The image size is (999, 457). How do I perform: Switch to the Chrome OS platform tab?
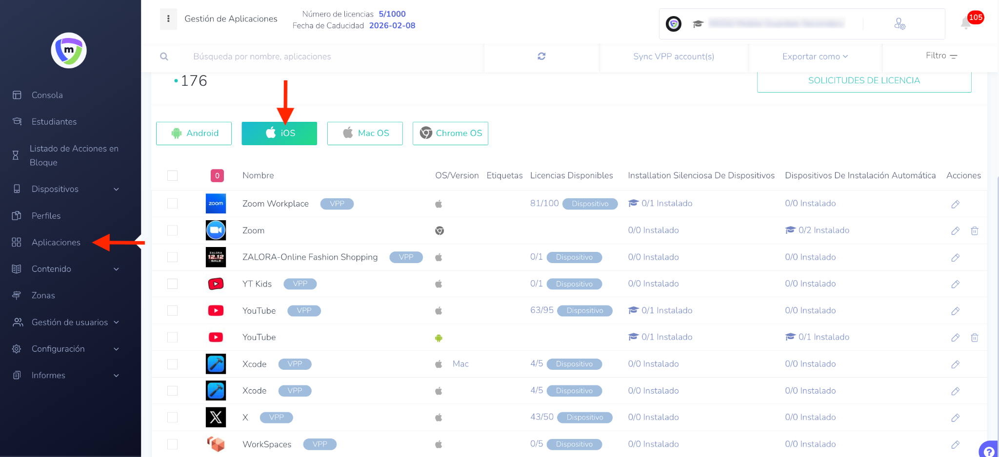[x=450, y=133]
